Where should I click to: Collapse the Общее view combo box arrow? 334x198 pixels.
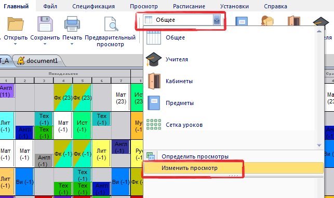(x=217, y=20)
